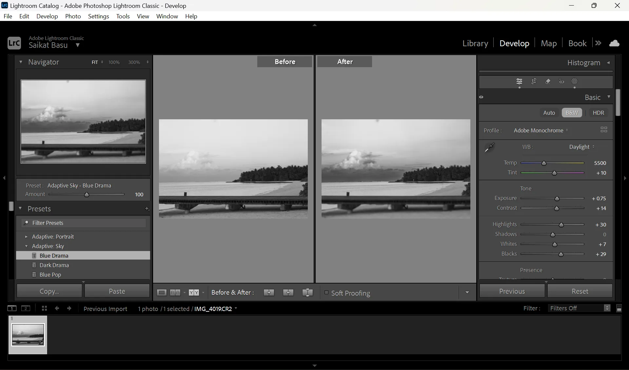Screen dimensions: 629x370
Task: Switch to the Map module
Action: click(548, 43)
